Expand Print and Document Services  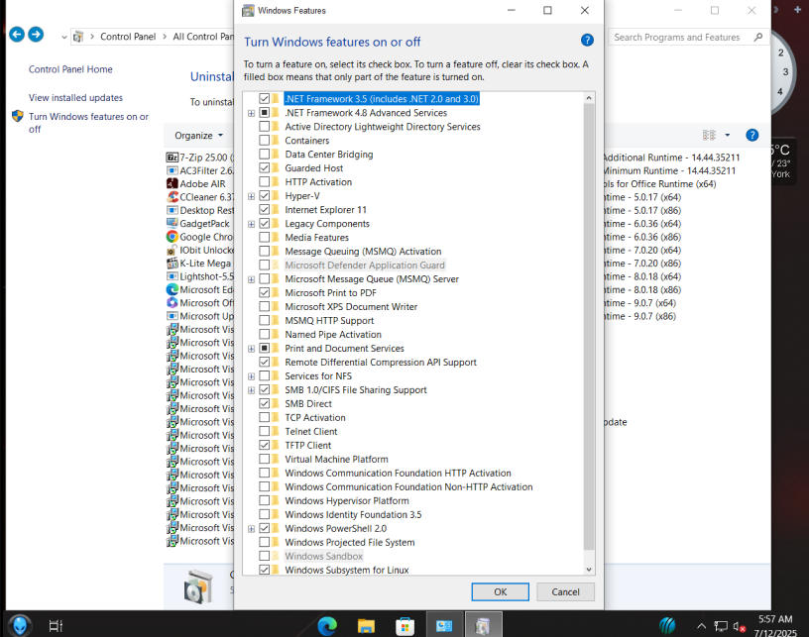pos(251,349)
